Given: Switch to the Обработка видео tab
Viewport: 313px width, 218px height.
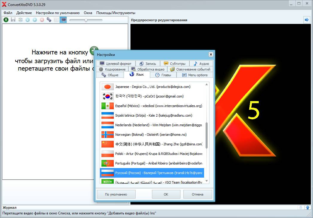Looking at the screenshot, I should (148, 69).
